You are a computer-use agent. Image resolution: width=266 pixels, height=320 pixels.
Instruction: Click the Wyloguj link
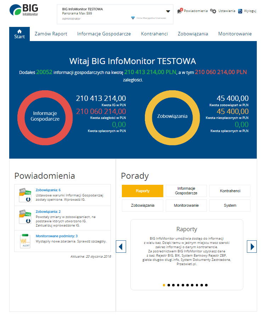point(250,11)
